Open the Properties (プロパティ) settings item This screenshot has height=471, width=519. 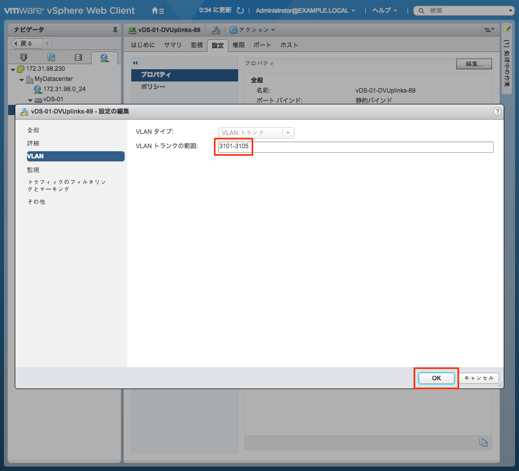pyautogui.click(x=185, y=75)
